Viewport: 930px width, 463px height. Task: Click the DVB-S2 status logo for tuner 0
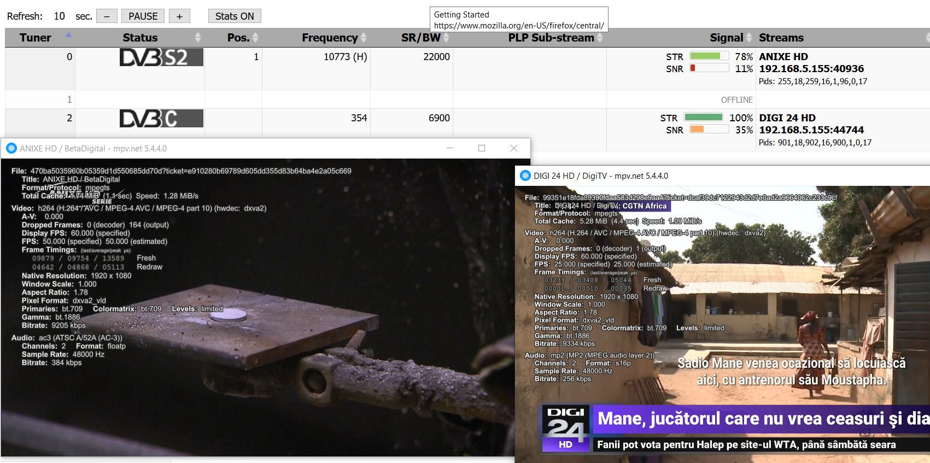click(161, 57)
